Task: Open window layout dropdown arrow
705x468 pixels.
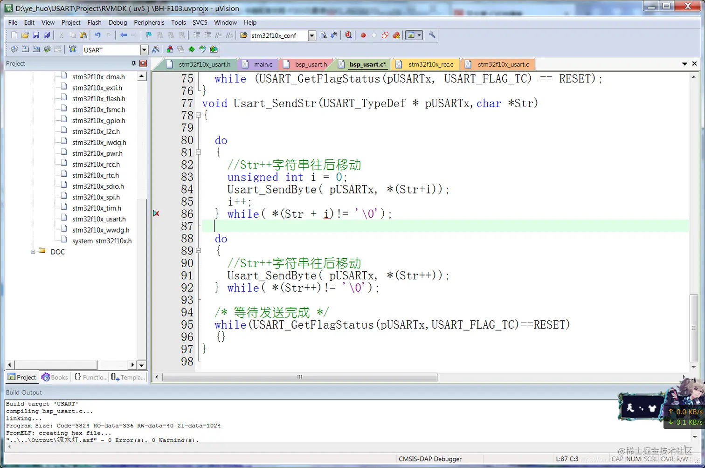Action: (419, 35)
